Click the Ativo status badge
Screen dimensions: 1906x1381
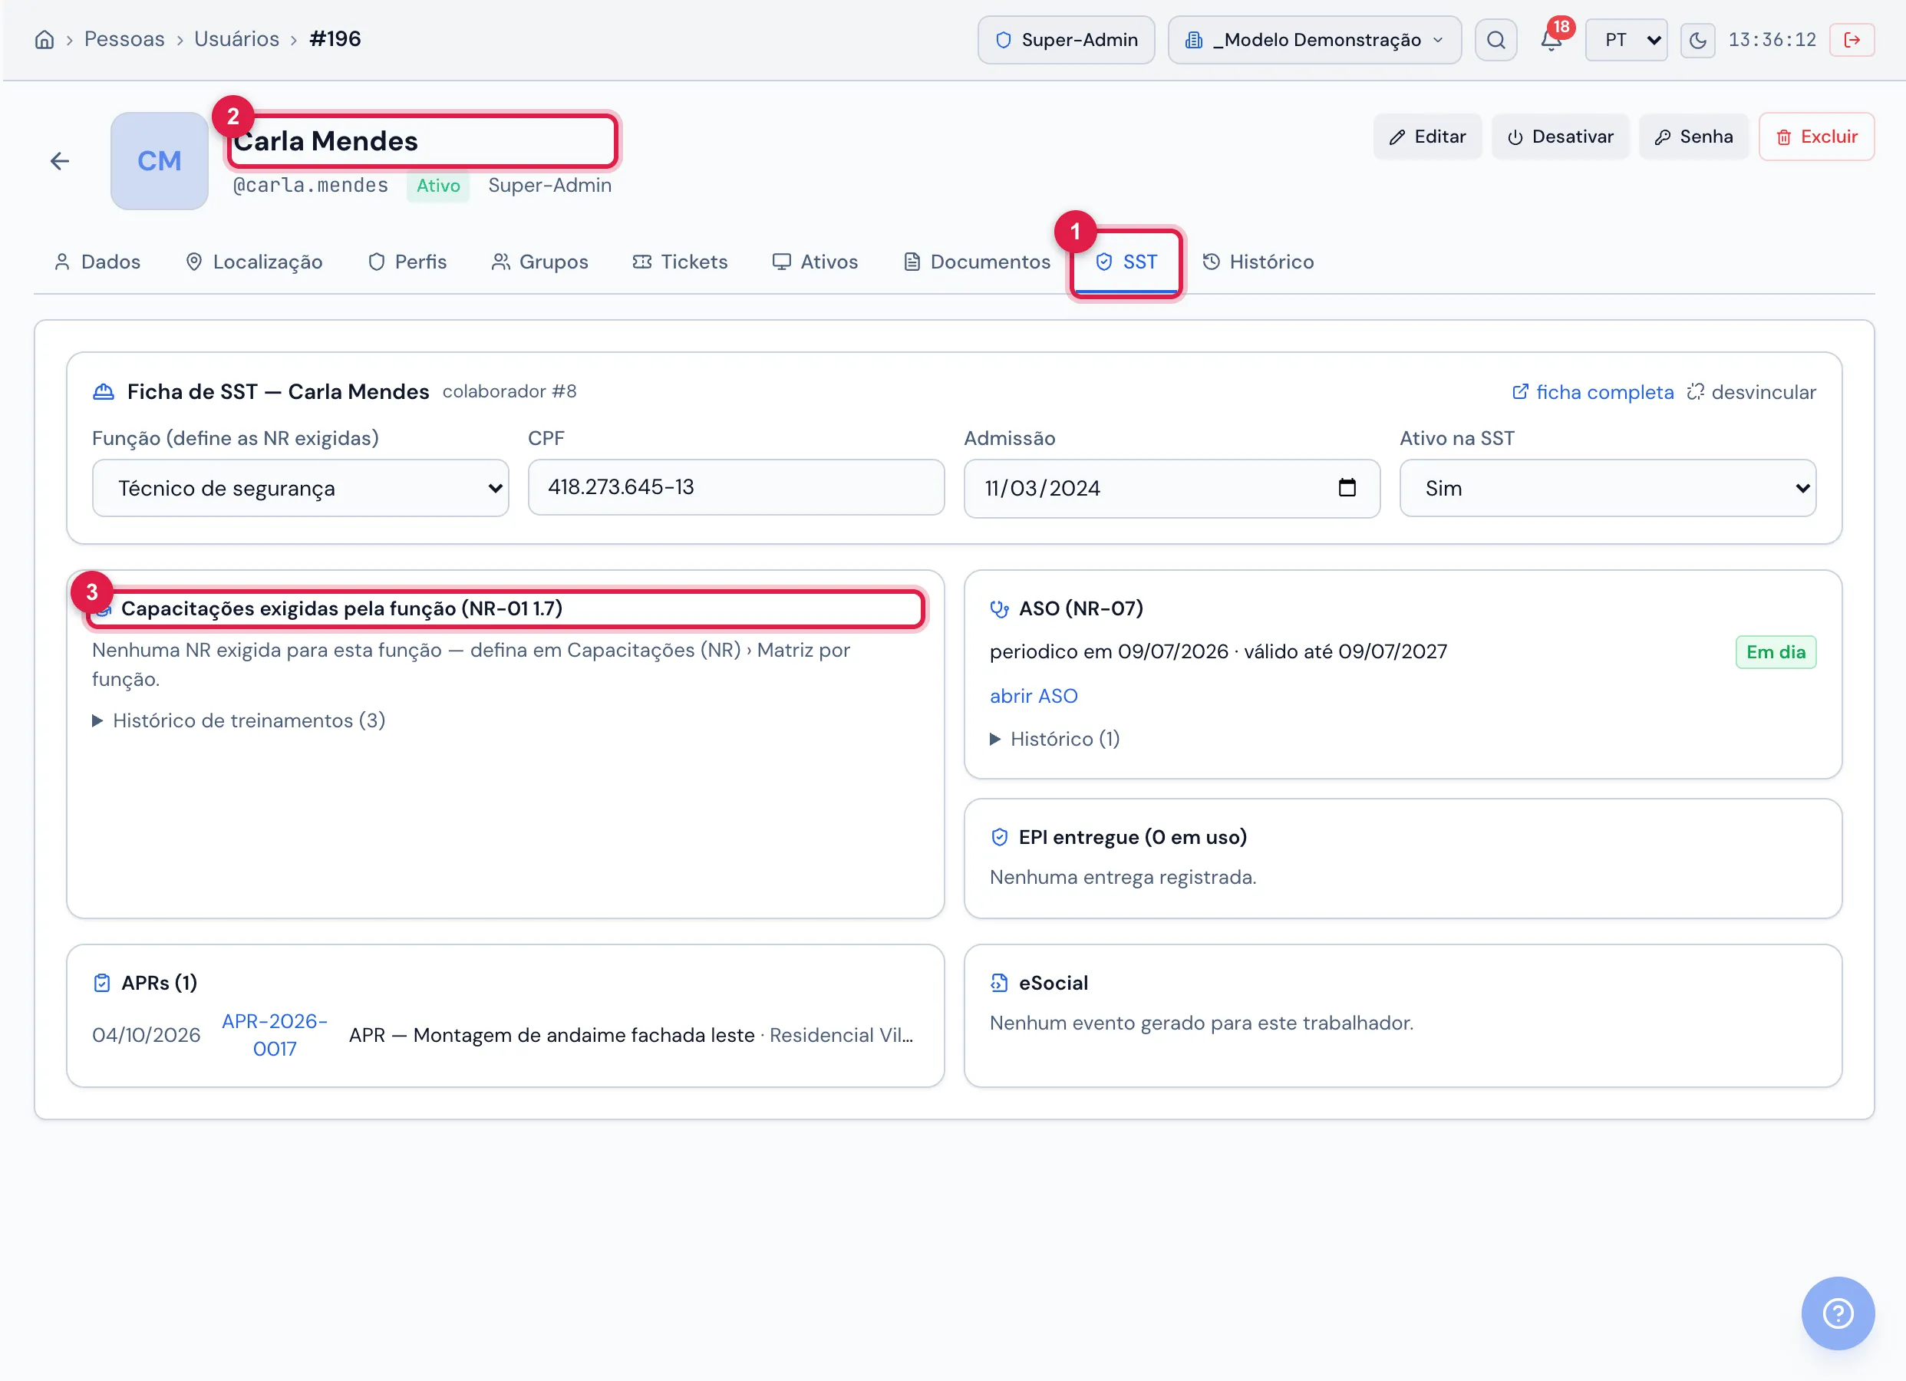coord(438,186)
